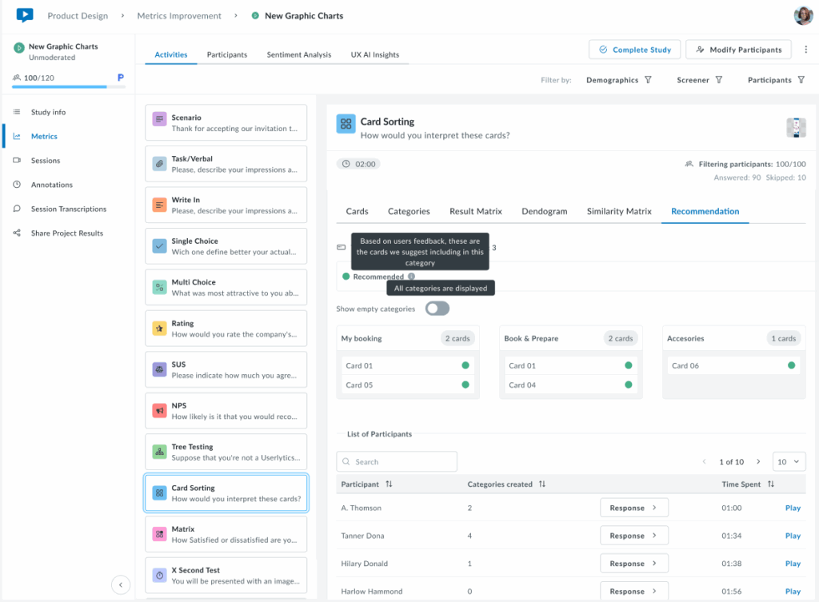The width and height of the screenshot is (819, 602).
Task: Open the rows per page dropdown
Action: 789,461
